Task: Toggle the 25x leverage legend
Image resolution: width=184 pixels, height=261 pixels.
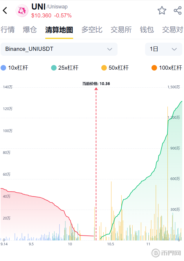Action: [x=65, y=68]
